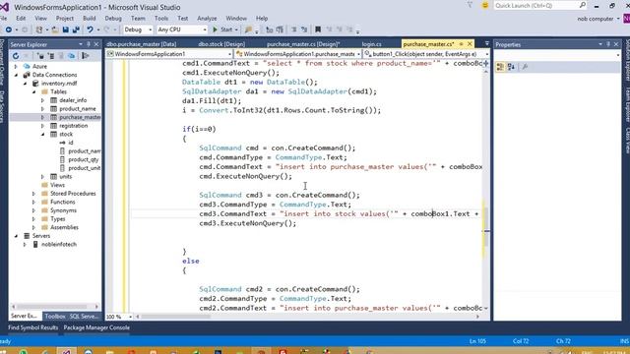Close the purchase_master.cs tab
The width and height of the screenshot is (630, 354).
[470, 43]
